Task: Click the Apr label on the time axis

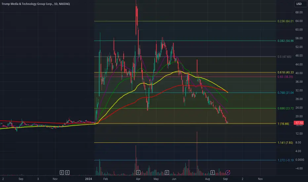Action: point(138,179)
